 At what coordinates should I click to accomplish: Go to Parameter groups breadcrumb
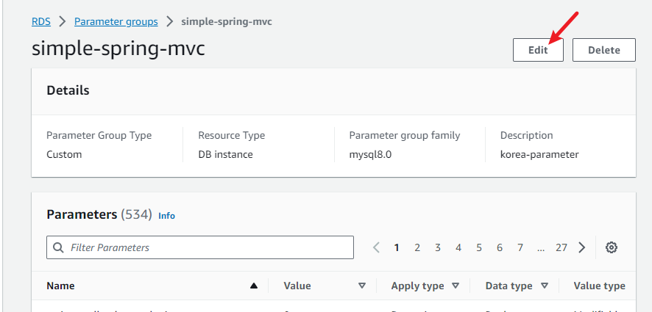pyautogui.click(x=116, y=21)
